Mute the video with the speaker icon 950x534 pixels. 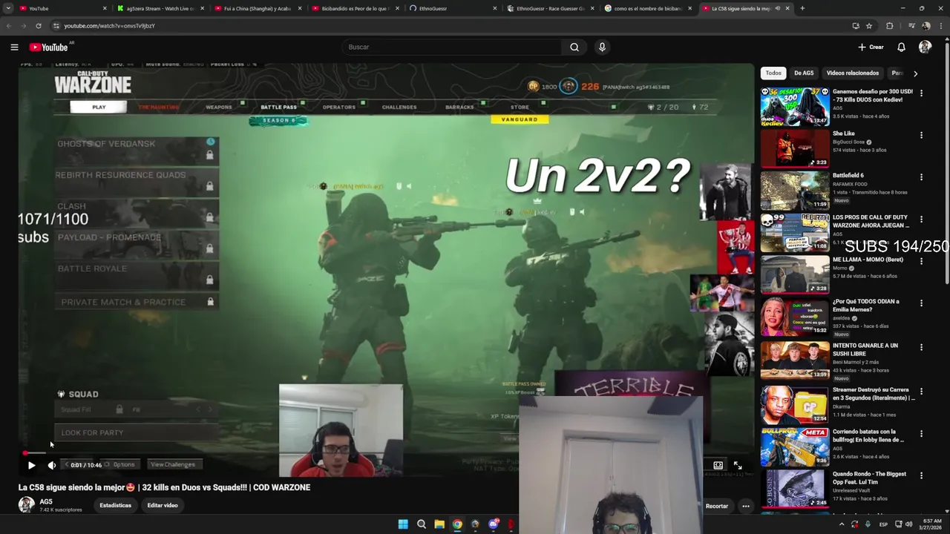point(51,465)
